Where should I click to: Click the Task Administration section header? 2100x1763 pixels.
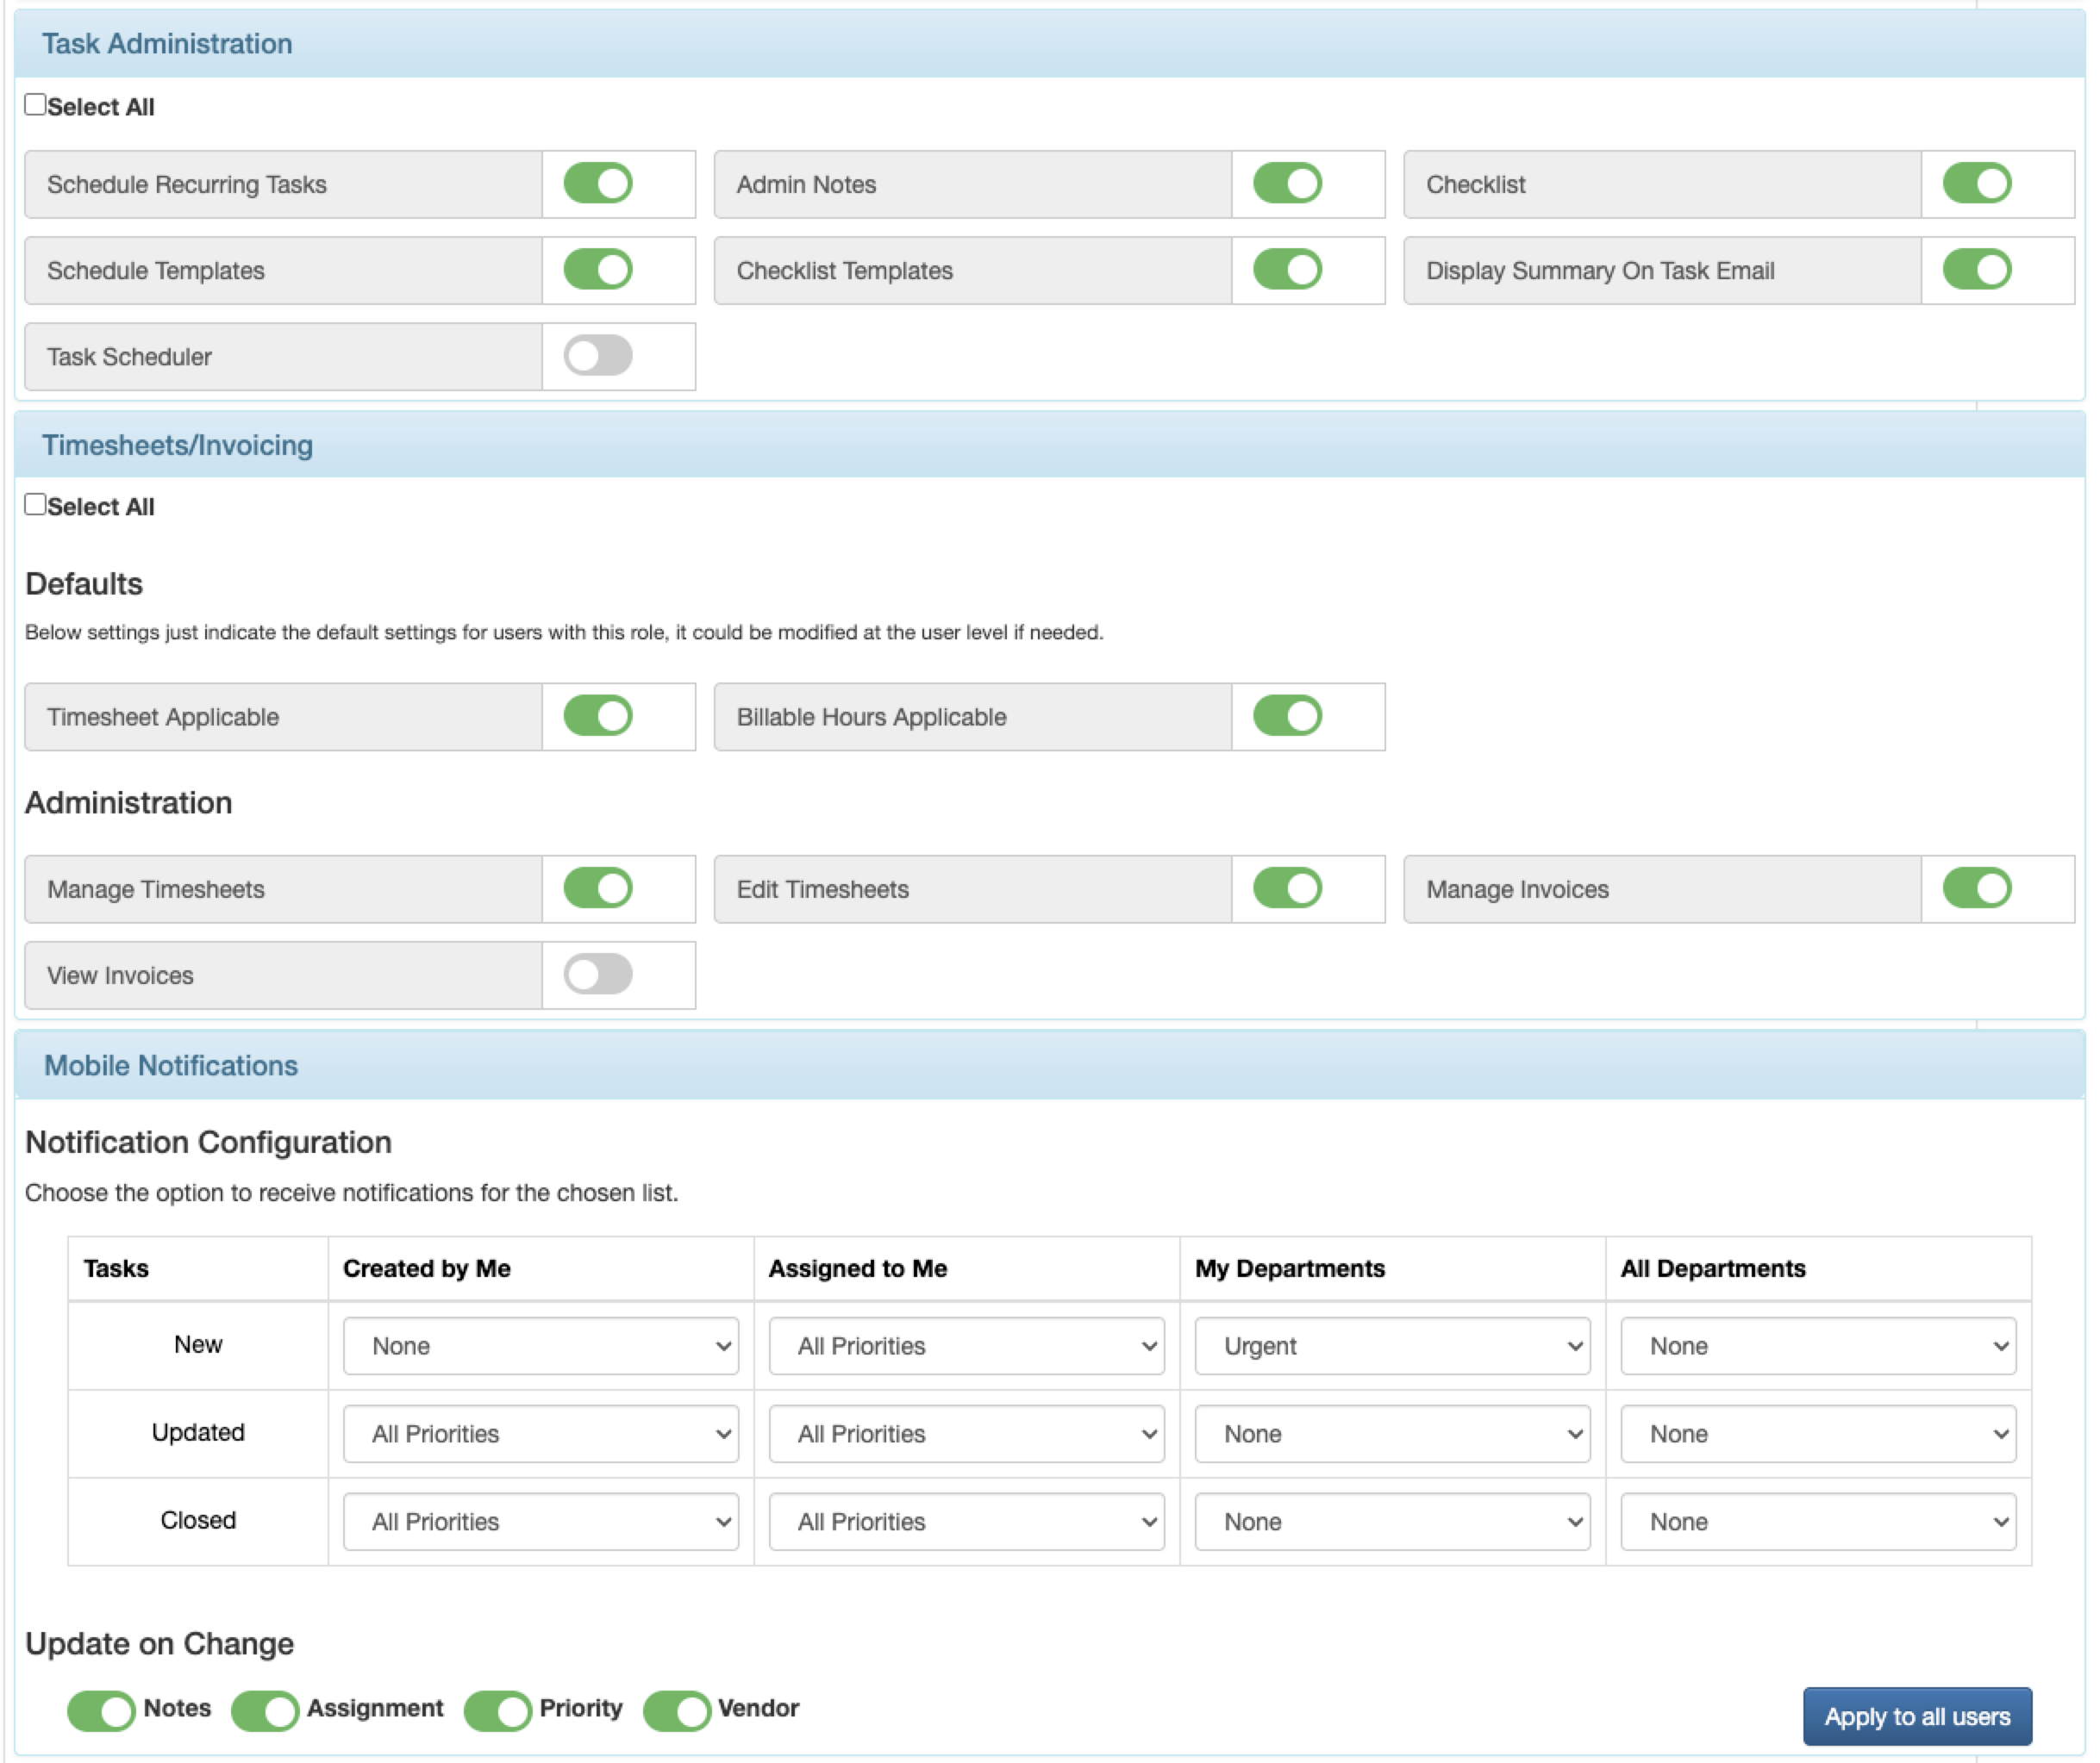[167, 44]
